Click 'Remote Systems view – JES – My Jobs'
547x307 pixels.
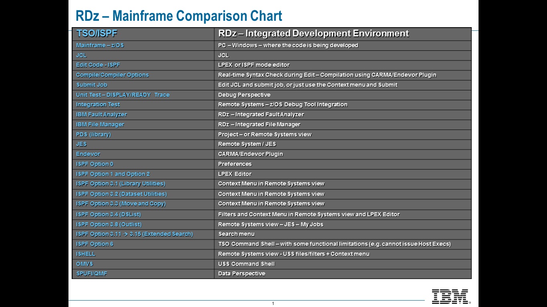click(x=343, y=224)
